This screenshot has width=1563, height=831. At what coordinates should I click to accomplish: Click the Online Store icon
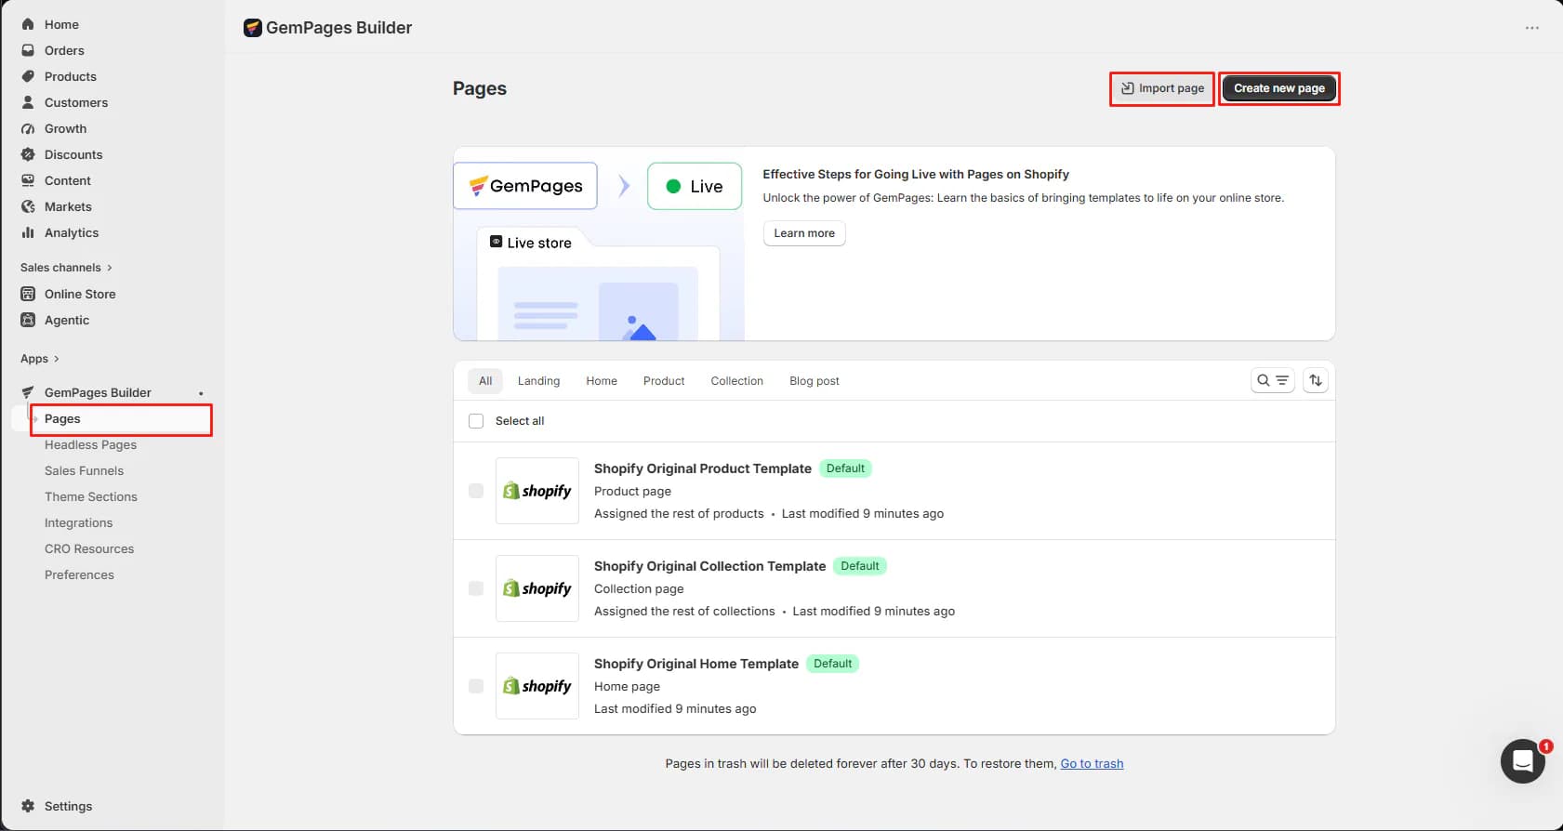28,294
